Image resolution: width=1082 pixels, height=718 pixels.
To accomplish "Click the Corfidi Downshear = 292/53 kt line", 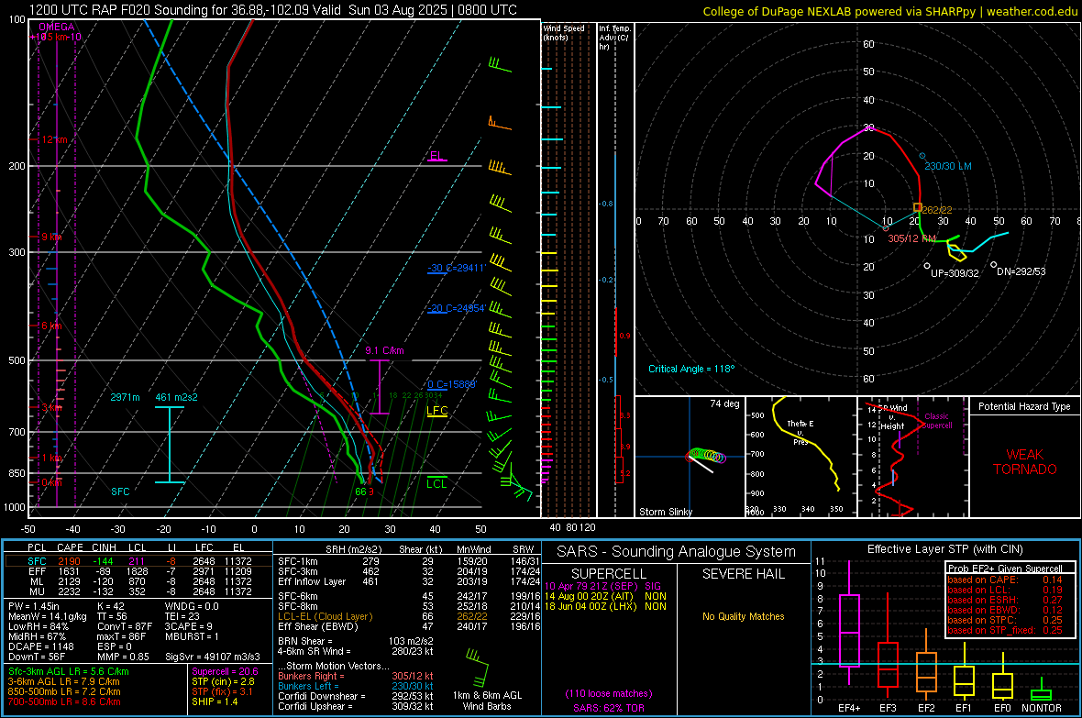I will [356, 696].
